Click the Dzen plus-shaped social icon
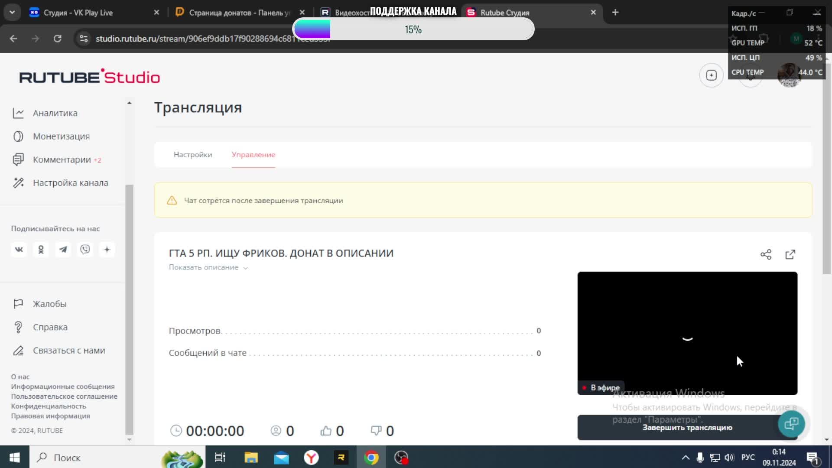Viewport: 832px width, 468px height. [x=107, y=250]
